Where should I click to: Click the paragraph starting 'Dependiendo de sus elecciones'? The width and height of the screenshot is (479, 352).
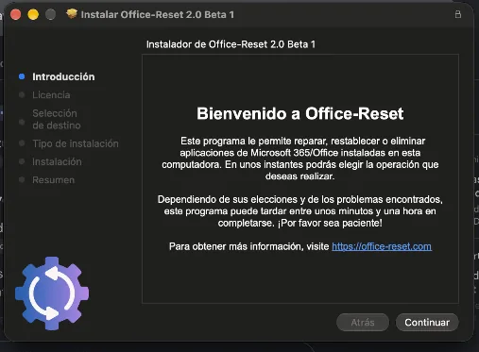pos(299,211)
